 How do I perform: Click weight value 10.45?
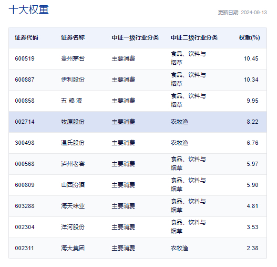point(251,58)
